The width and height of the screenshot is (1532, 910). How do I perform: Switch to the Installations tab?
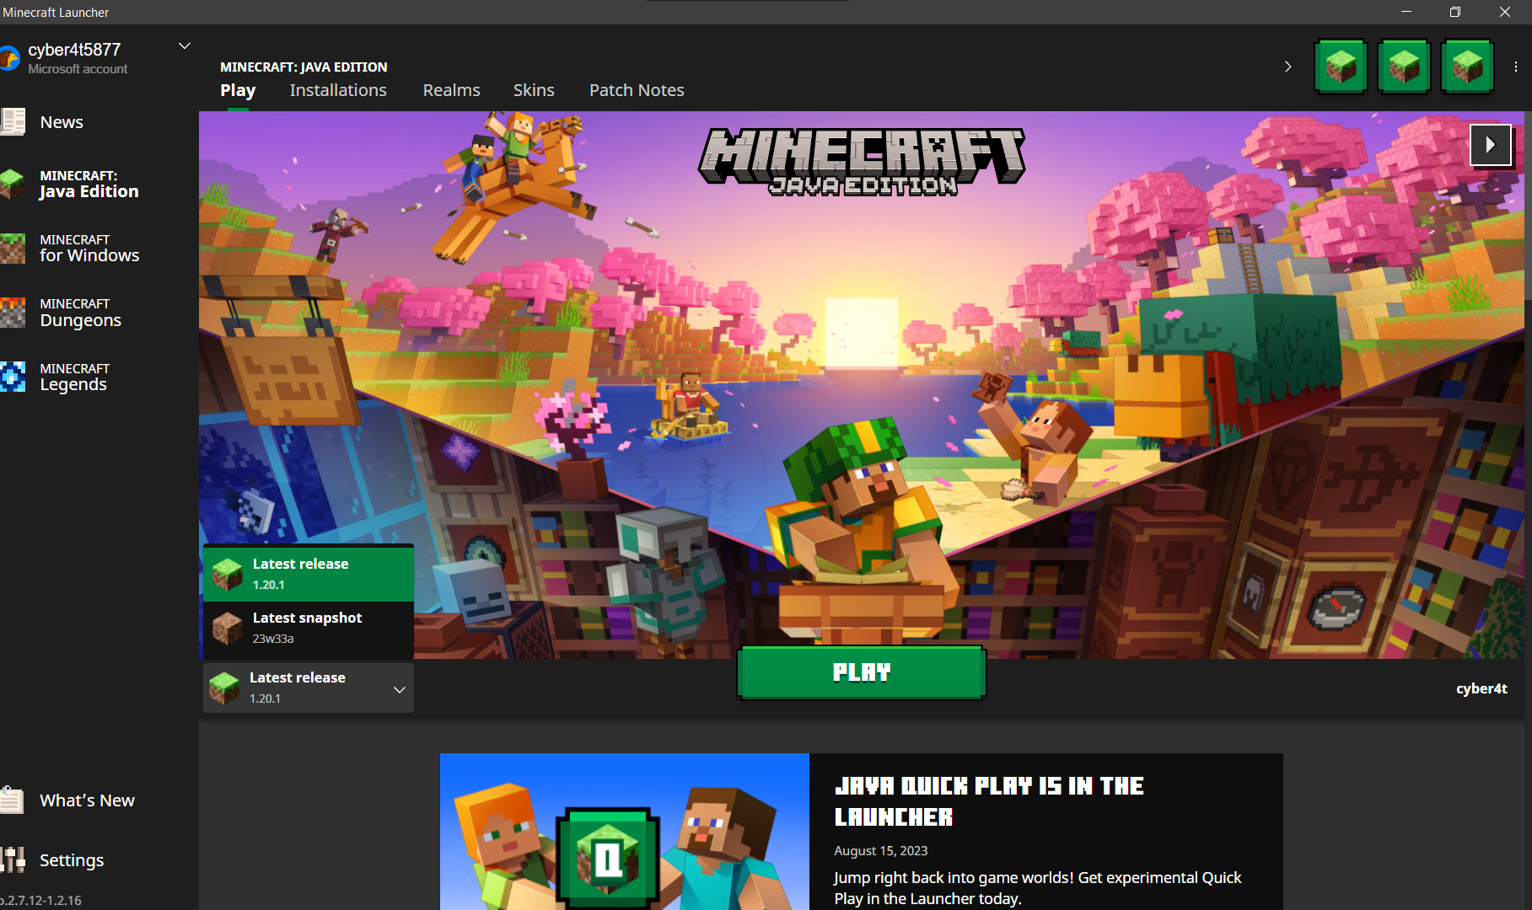[338, 90]
